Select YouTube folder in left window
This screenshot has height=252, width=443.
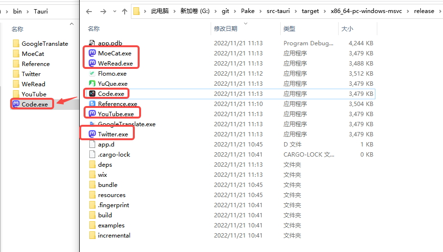pyautogui.click(x=29, y=94)
